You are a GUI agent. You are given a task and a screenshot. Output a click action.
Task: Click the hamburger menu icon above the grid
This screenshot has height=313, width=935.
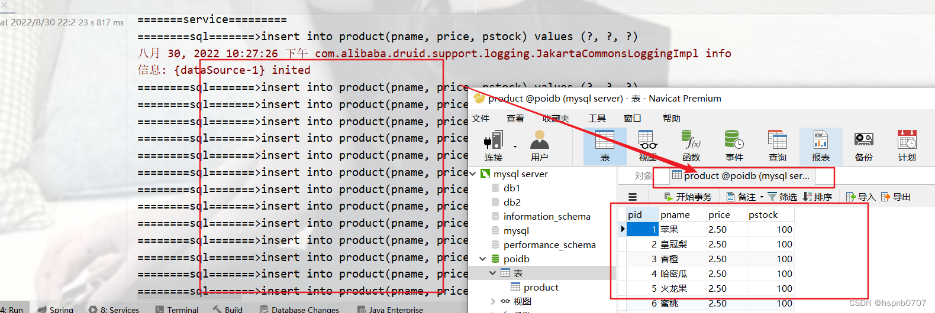point(633,197)
